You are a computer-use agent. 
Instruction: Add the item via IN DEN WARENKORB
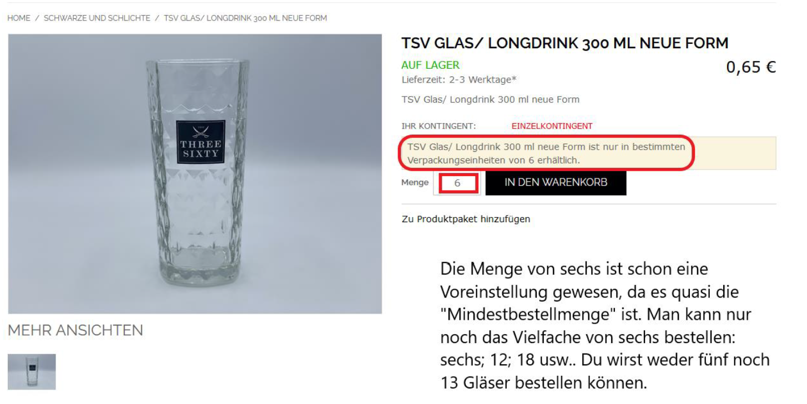click(556, 183)
